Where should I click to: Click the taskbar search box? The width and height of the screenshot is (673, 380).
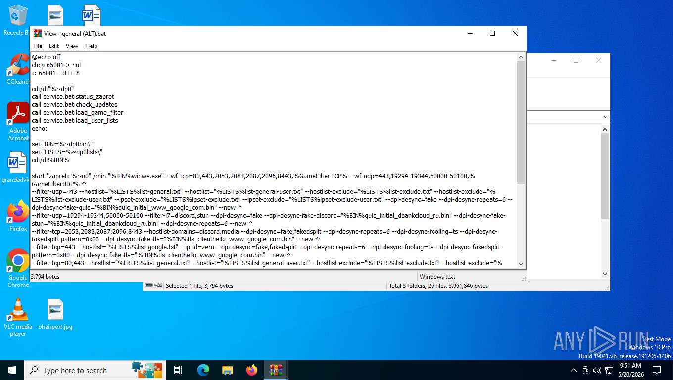pyautogui.click(x=94, y=370)
